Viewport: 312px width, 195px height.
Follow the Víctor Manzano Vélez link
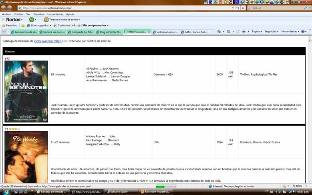point(48,41)
